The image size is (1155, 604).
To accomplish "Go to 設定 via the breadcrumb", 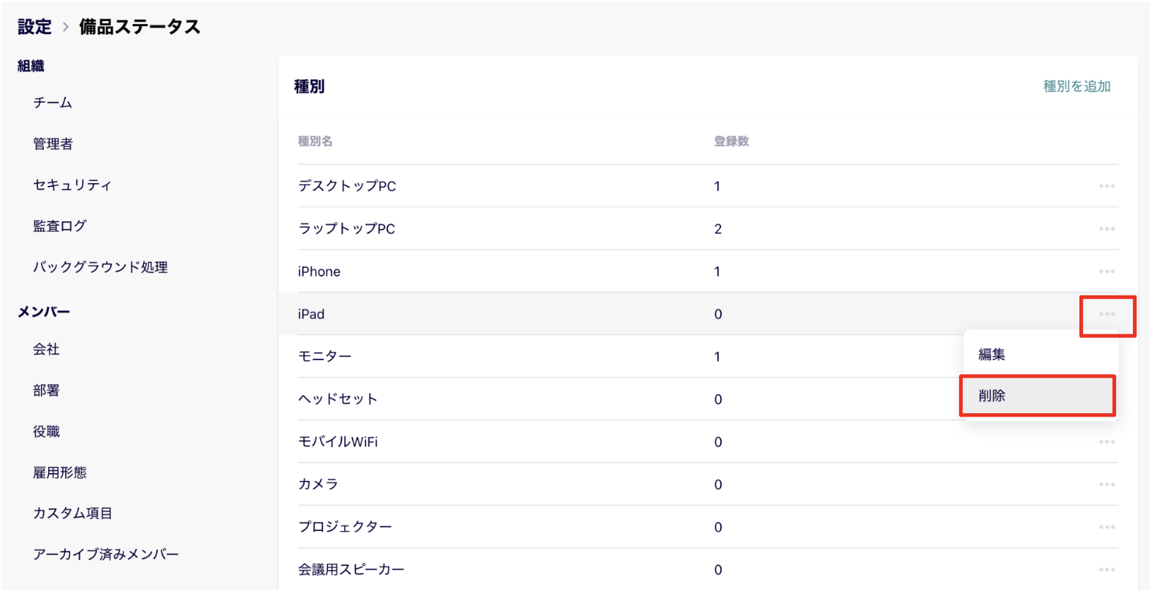I will pyautogui.click(x=35, y=27).
